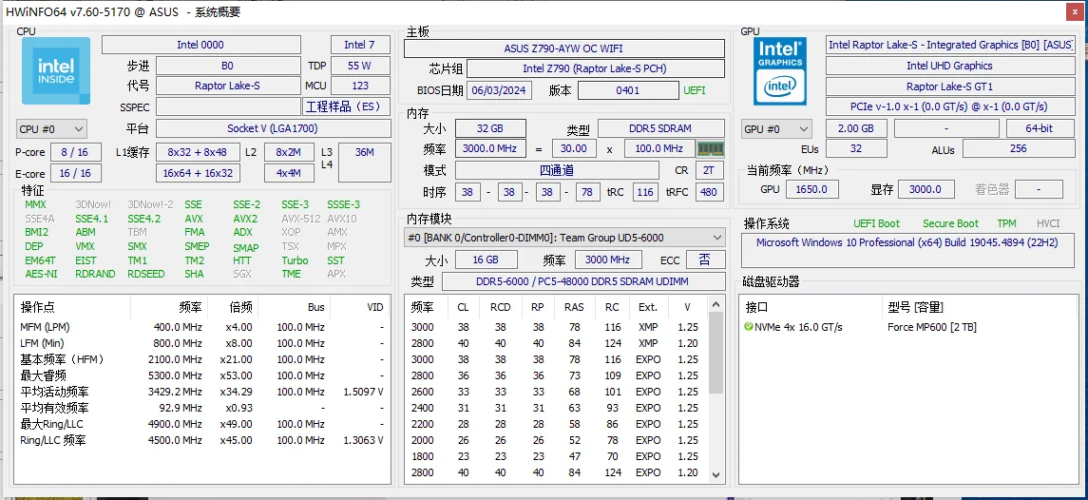Click the BIOS version 0401 field
The height and width of the screenshot is (500, 1088).
click(628, 90)
